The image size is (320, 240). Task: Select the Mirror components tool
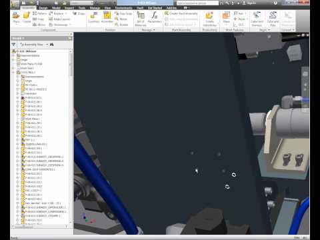click(39, 25)
